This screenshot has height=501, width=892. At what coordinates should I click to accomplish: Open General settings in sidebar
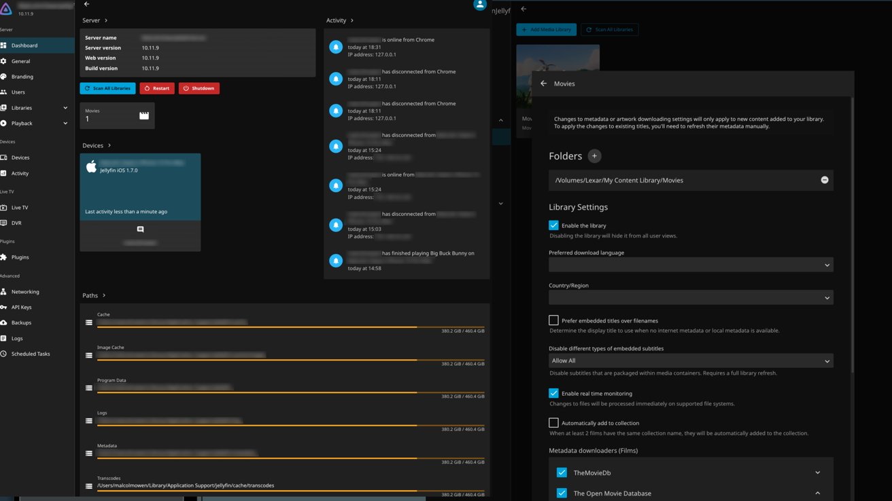(x=37, y=61)
